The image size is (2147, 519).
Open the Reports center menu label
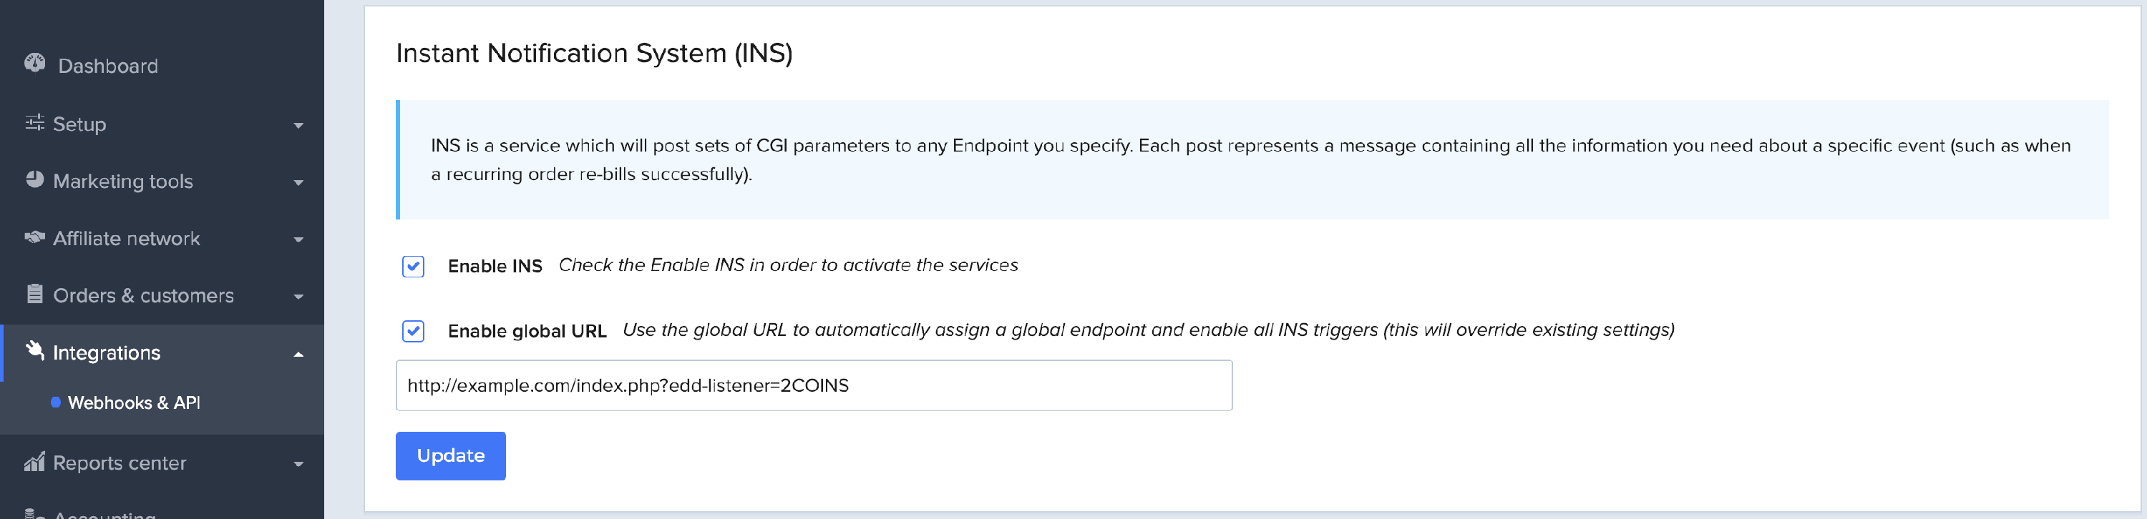[x=120, y=463]
